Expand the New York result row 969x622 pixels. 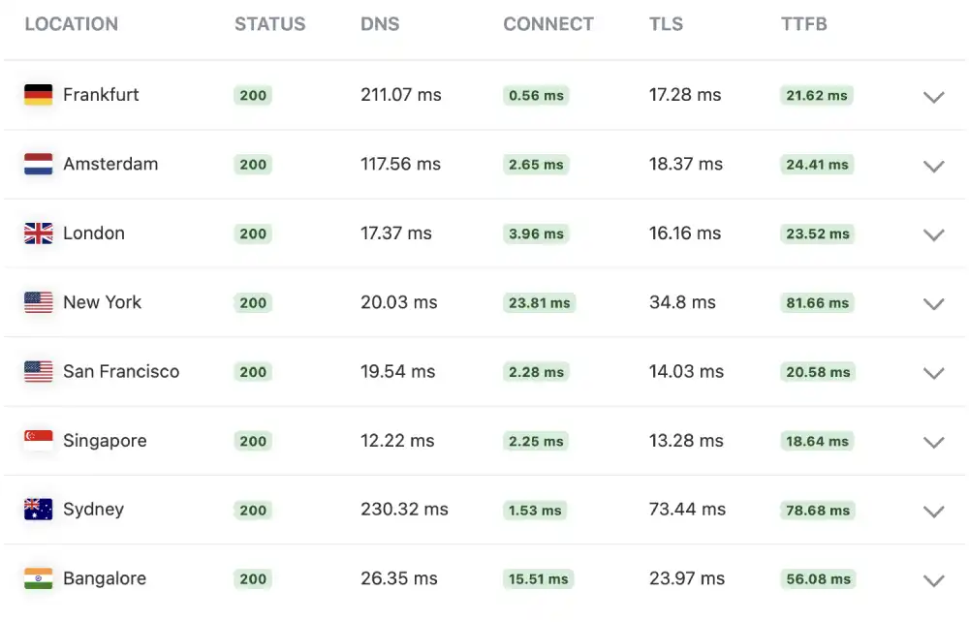(933, 304)
